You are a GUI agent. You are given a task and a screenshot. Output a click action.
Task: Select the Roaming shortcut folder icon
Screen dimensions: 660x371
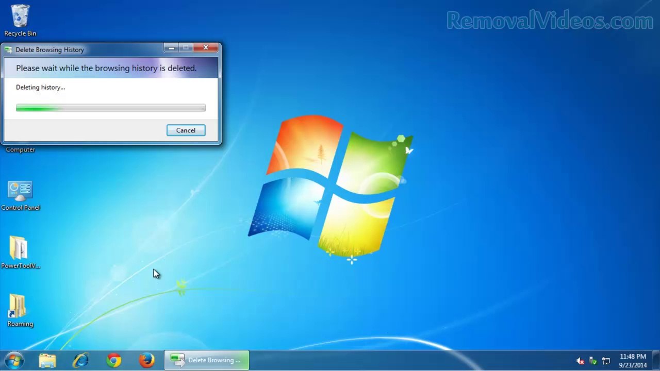(x=20, y=311)
